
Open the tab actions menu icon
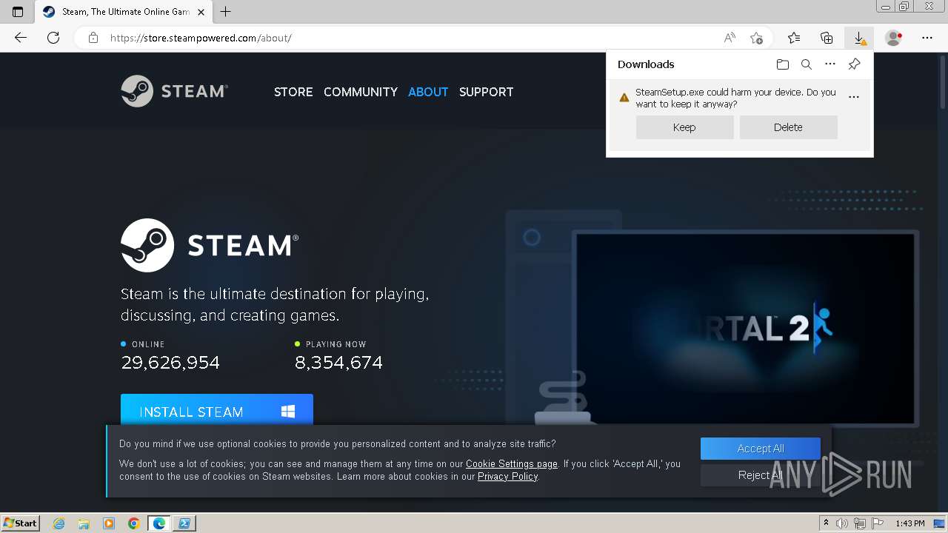pos(18,12)
